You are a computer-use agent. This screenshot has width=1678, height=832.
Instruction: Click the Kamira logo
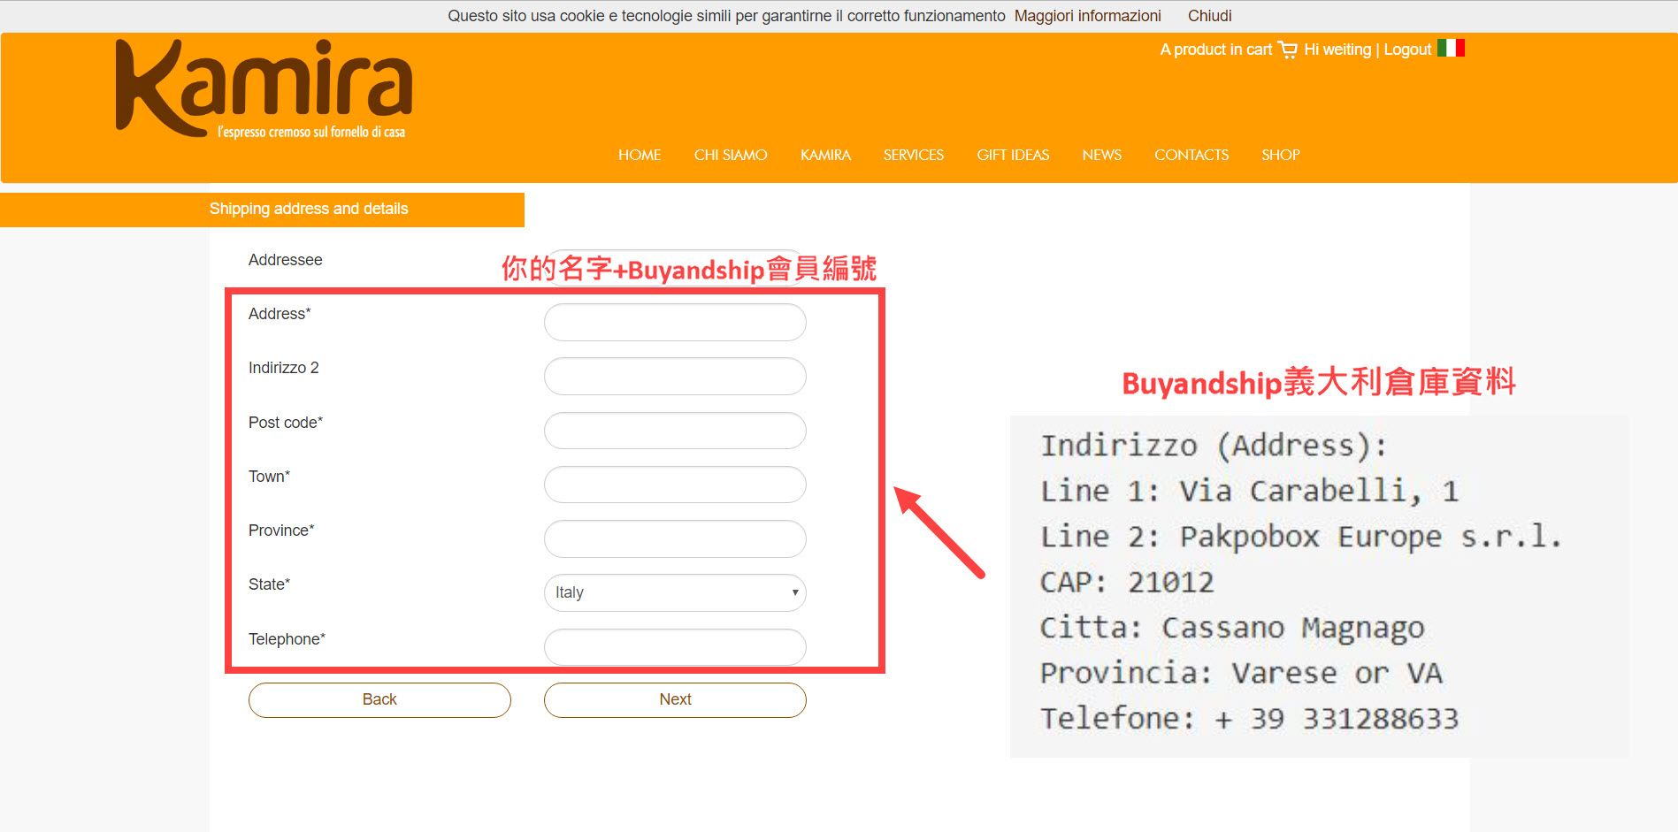(264, 89)
